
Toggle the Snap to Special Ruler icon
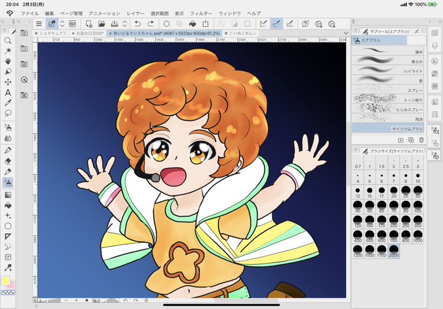point(276,24)
